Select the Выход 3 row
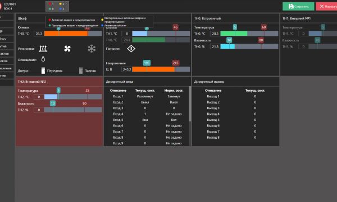This screenshot has width=337, height=202. [x=235, y=108]
